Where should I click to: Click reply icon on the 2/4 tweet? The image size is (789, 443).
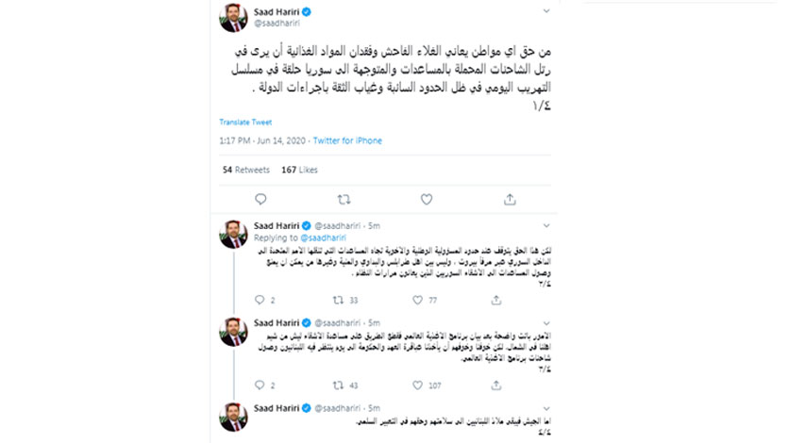(x=260, y=300)
